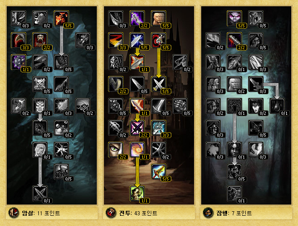Select the Shadowstep talent at 잠행 tree bottom
This screenshot has height=226, width=298.
tap(235, 193)
